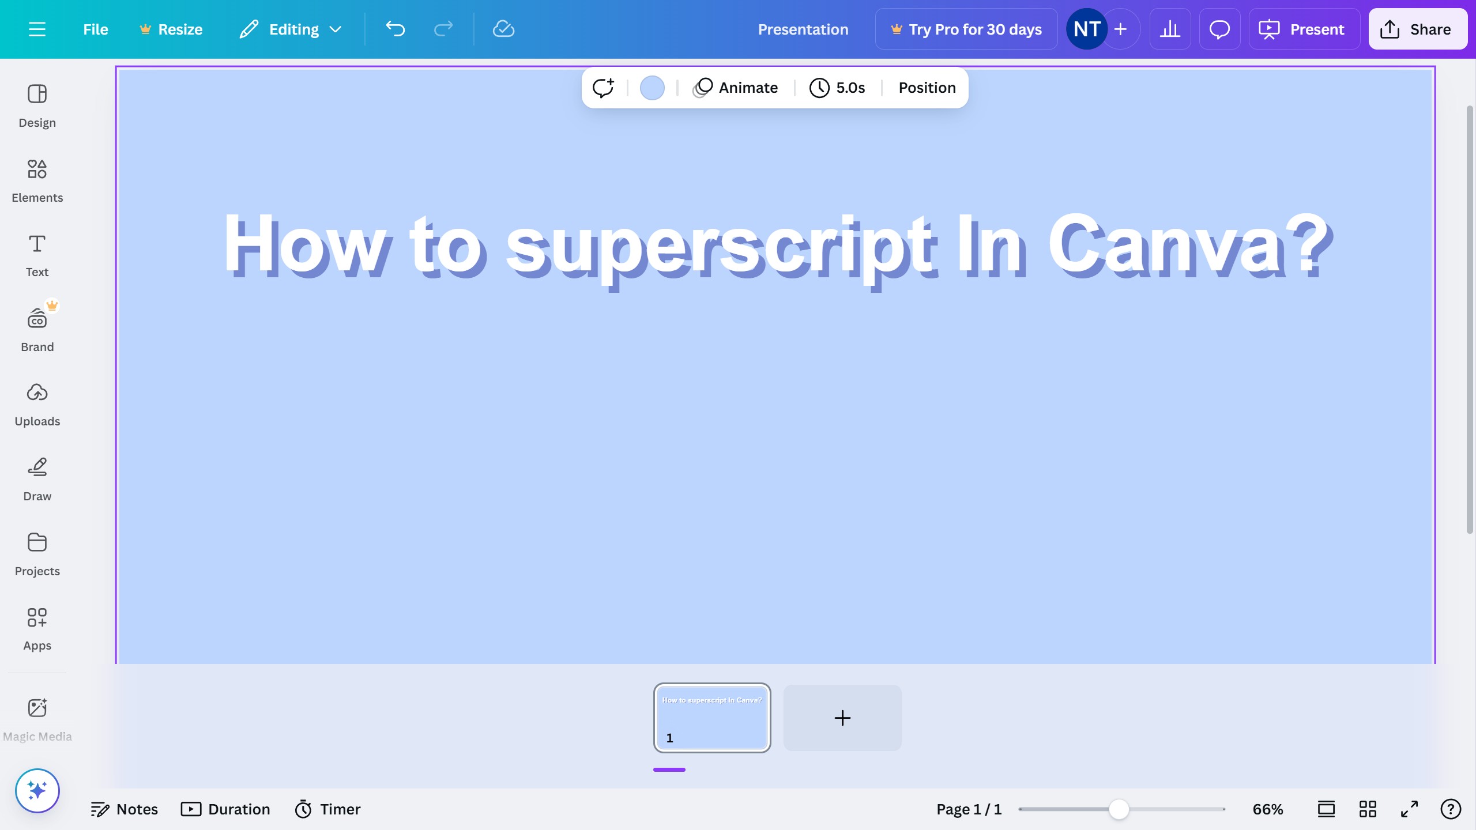Open the hamburger menu
1476x830 pixels.
click(37, 29)
